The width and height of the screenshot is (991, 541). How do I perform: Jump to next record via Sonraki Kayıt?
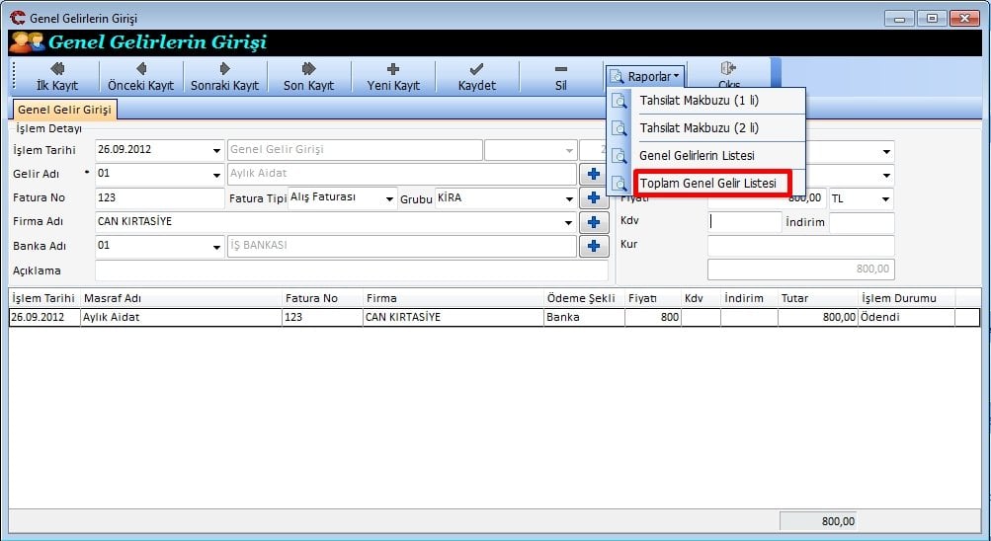click(224, 76)
